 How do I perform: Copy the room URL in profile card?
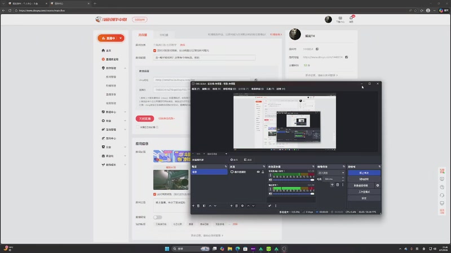point(347,57)
